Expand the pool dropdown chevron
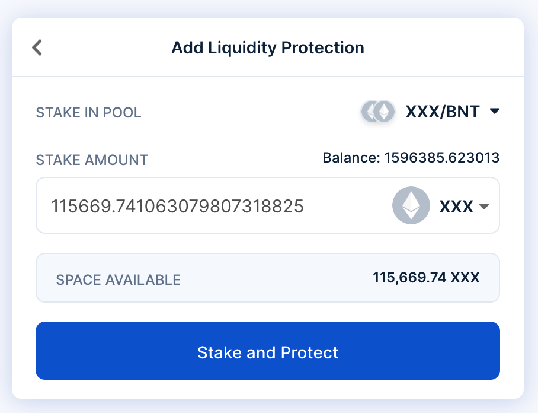 pyautogui.click(x=495, y=112)
